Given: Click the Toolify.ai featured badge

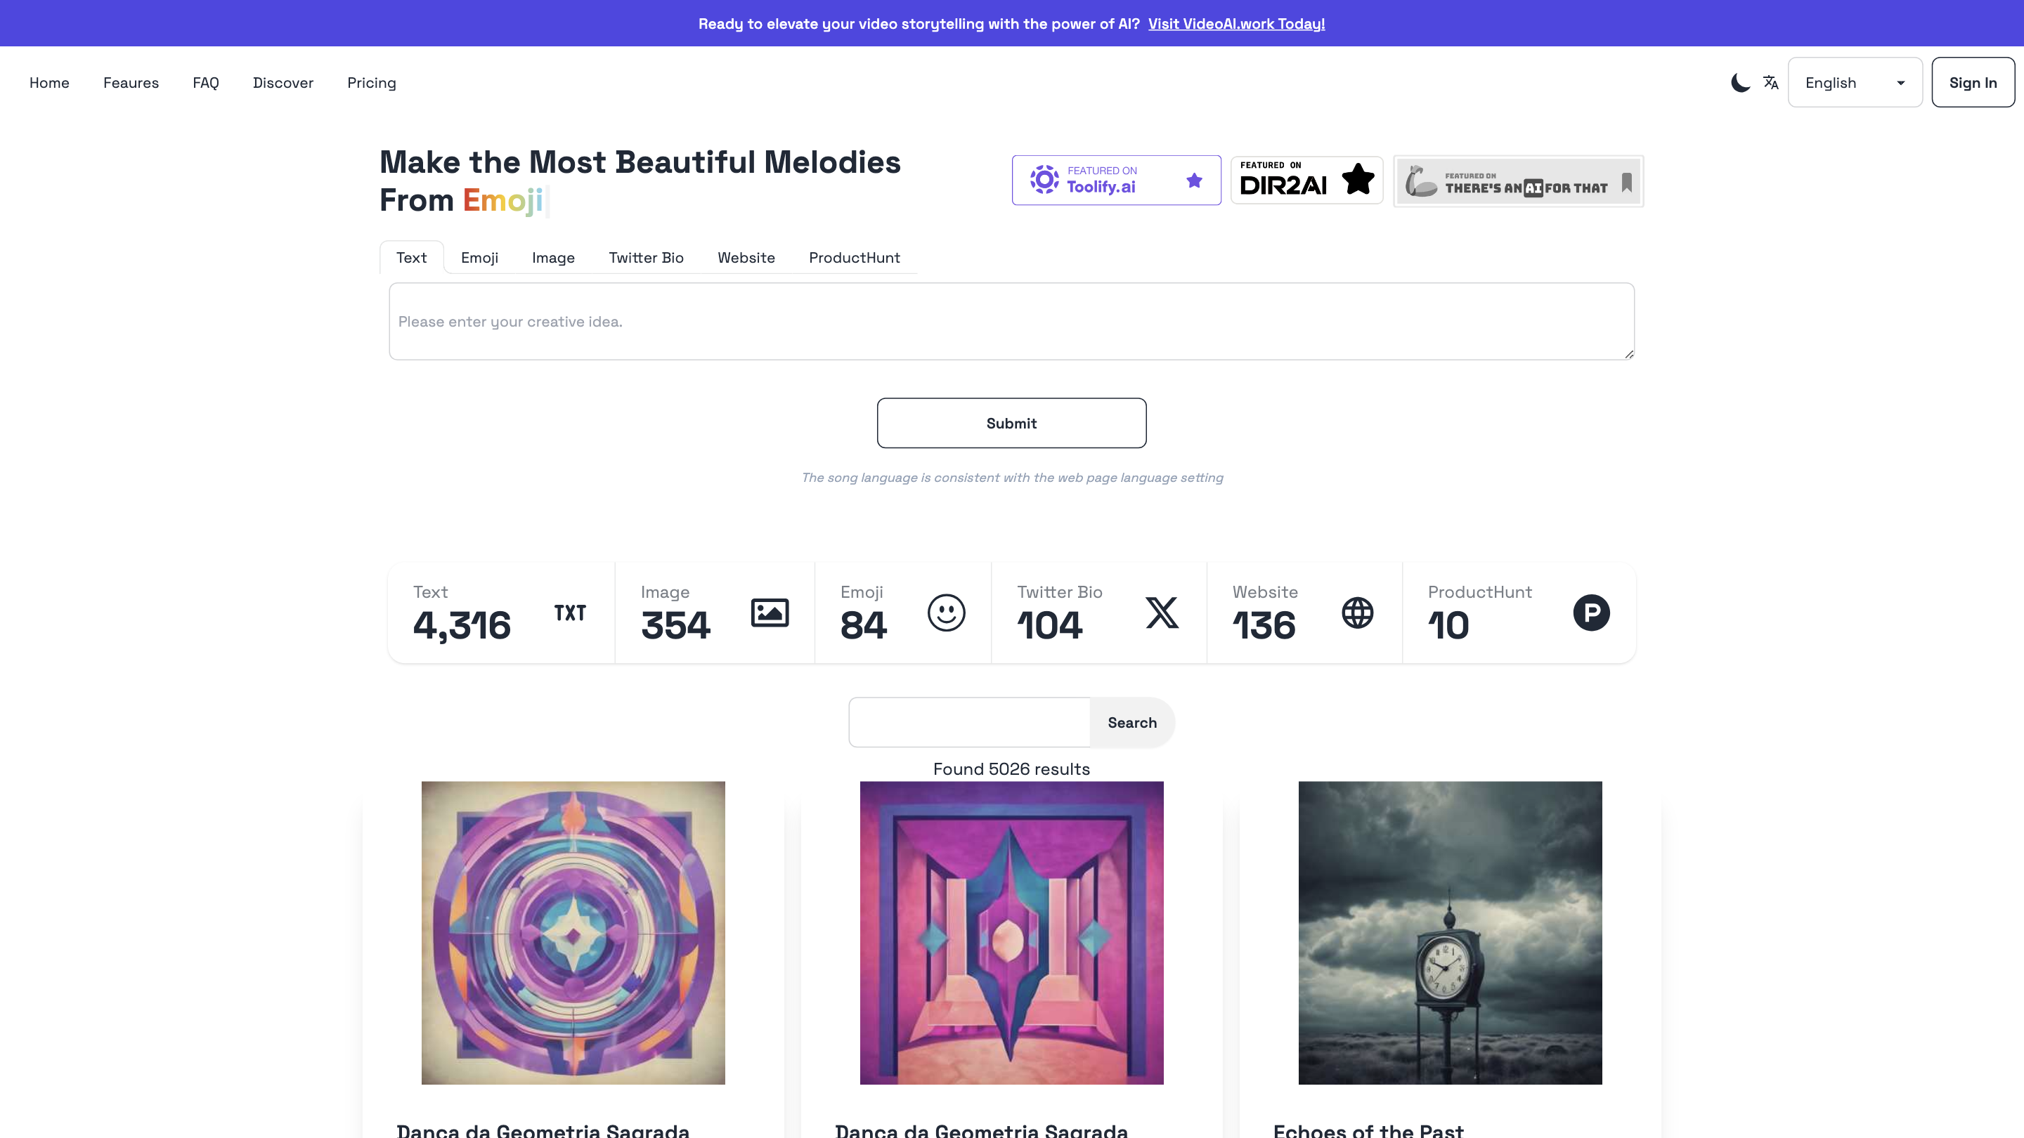Looking at the screenshot, I should (x=1116, y=181).
